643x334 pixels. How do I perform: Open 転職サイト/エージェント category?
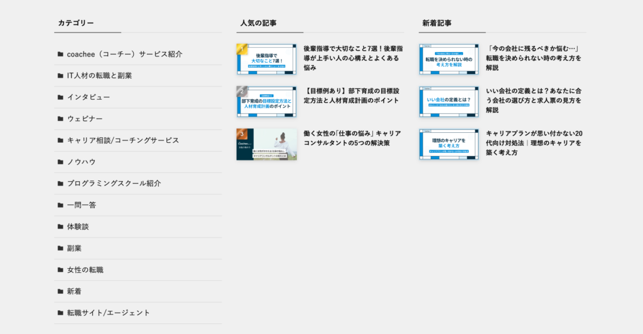point(109,313)
